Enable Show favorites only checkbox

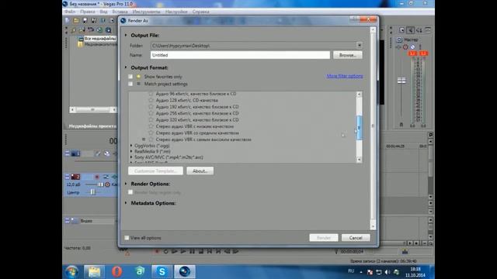pos(130,77)
